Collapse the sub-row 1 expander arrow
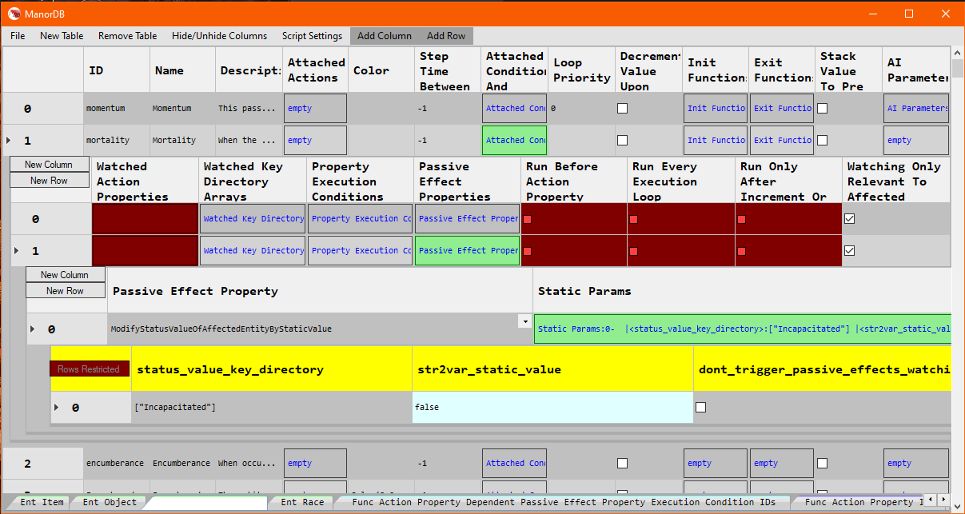This screenshot has width=965, height=514. (x=18, y=250)
